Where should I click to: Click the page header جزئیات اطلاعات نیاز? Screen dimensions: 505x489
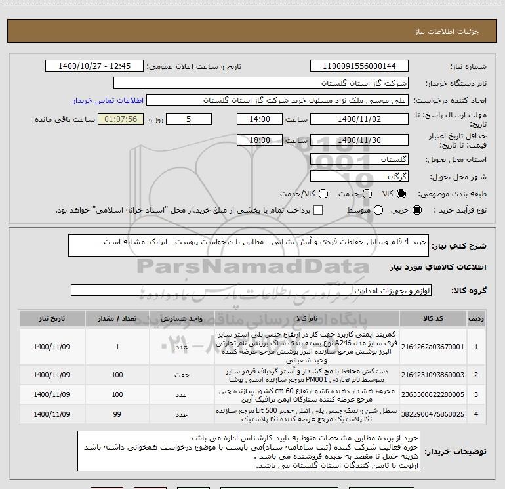[x=447, y=32]
